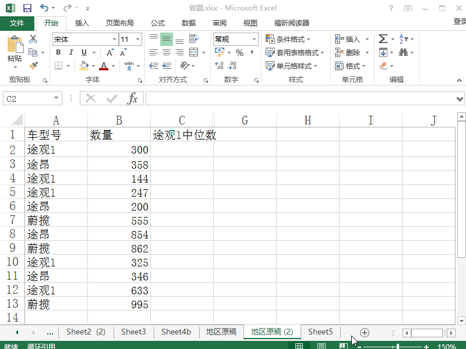
Task: Click the Fill down arrow icon
Action: (383, 52)
